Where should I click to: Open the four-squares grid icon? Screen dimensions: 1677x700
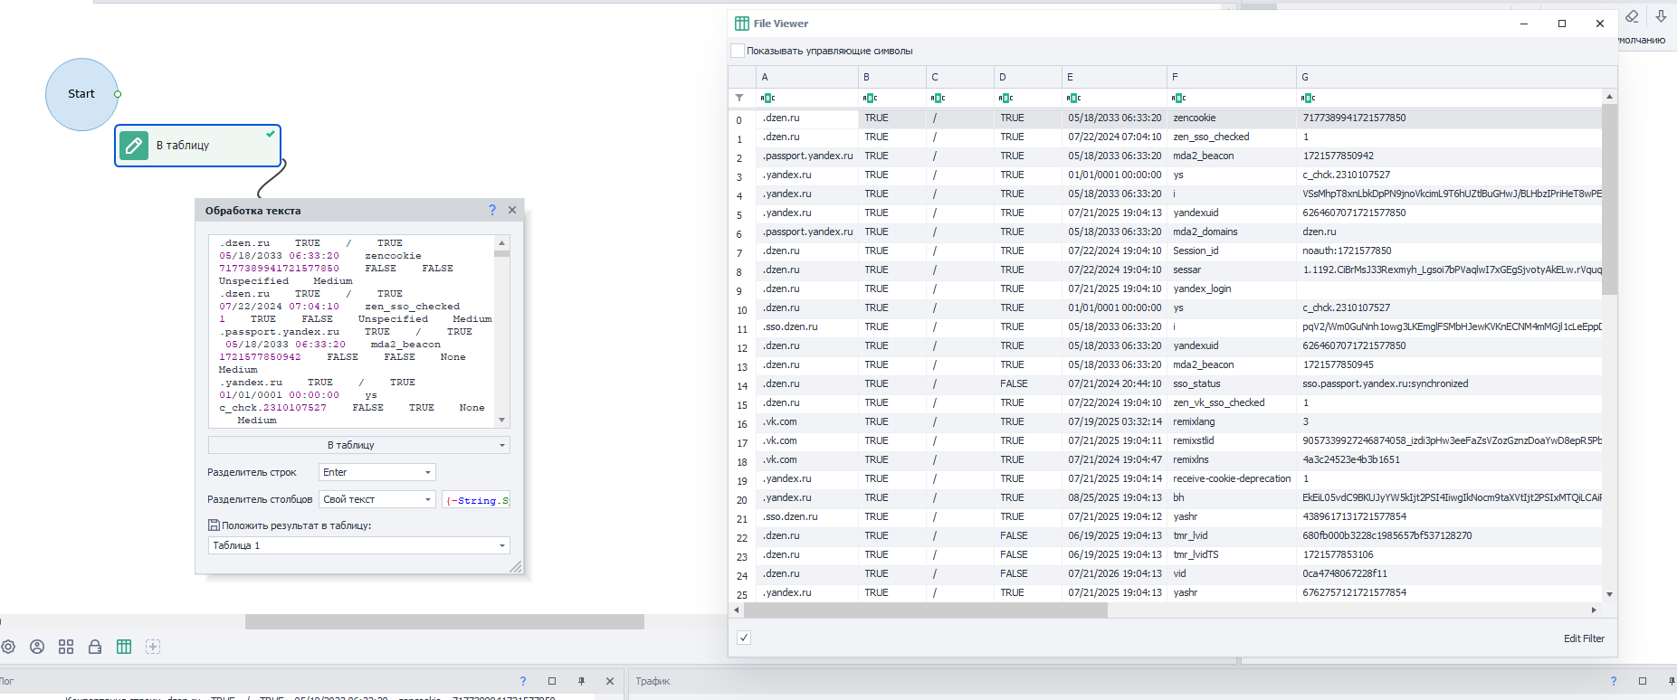tap(66, 647)
